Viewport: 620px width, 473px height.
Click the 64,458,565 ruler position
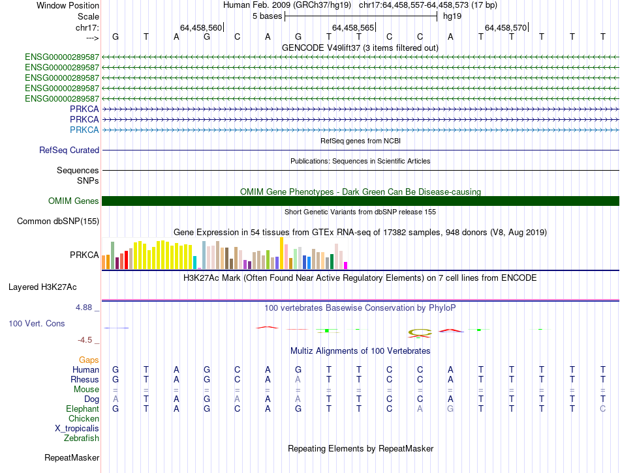352,27
